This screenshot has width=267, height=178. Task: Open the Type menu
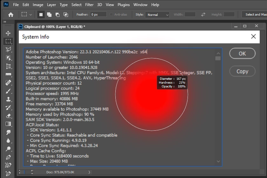tap(64, 5)
